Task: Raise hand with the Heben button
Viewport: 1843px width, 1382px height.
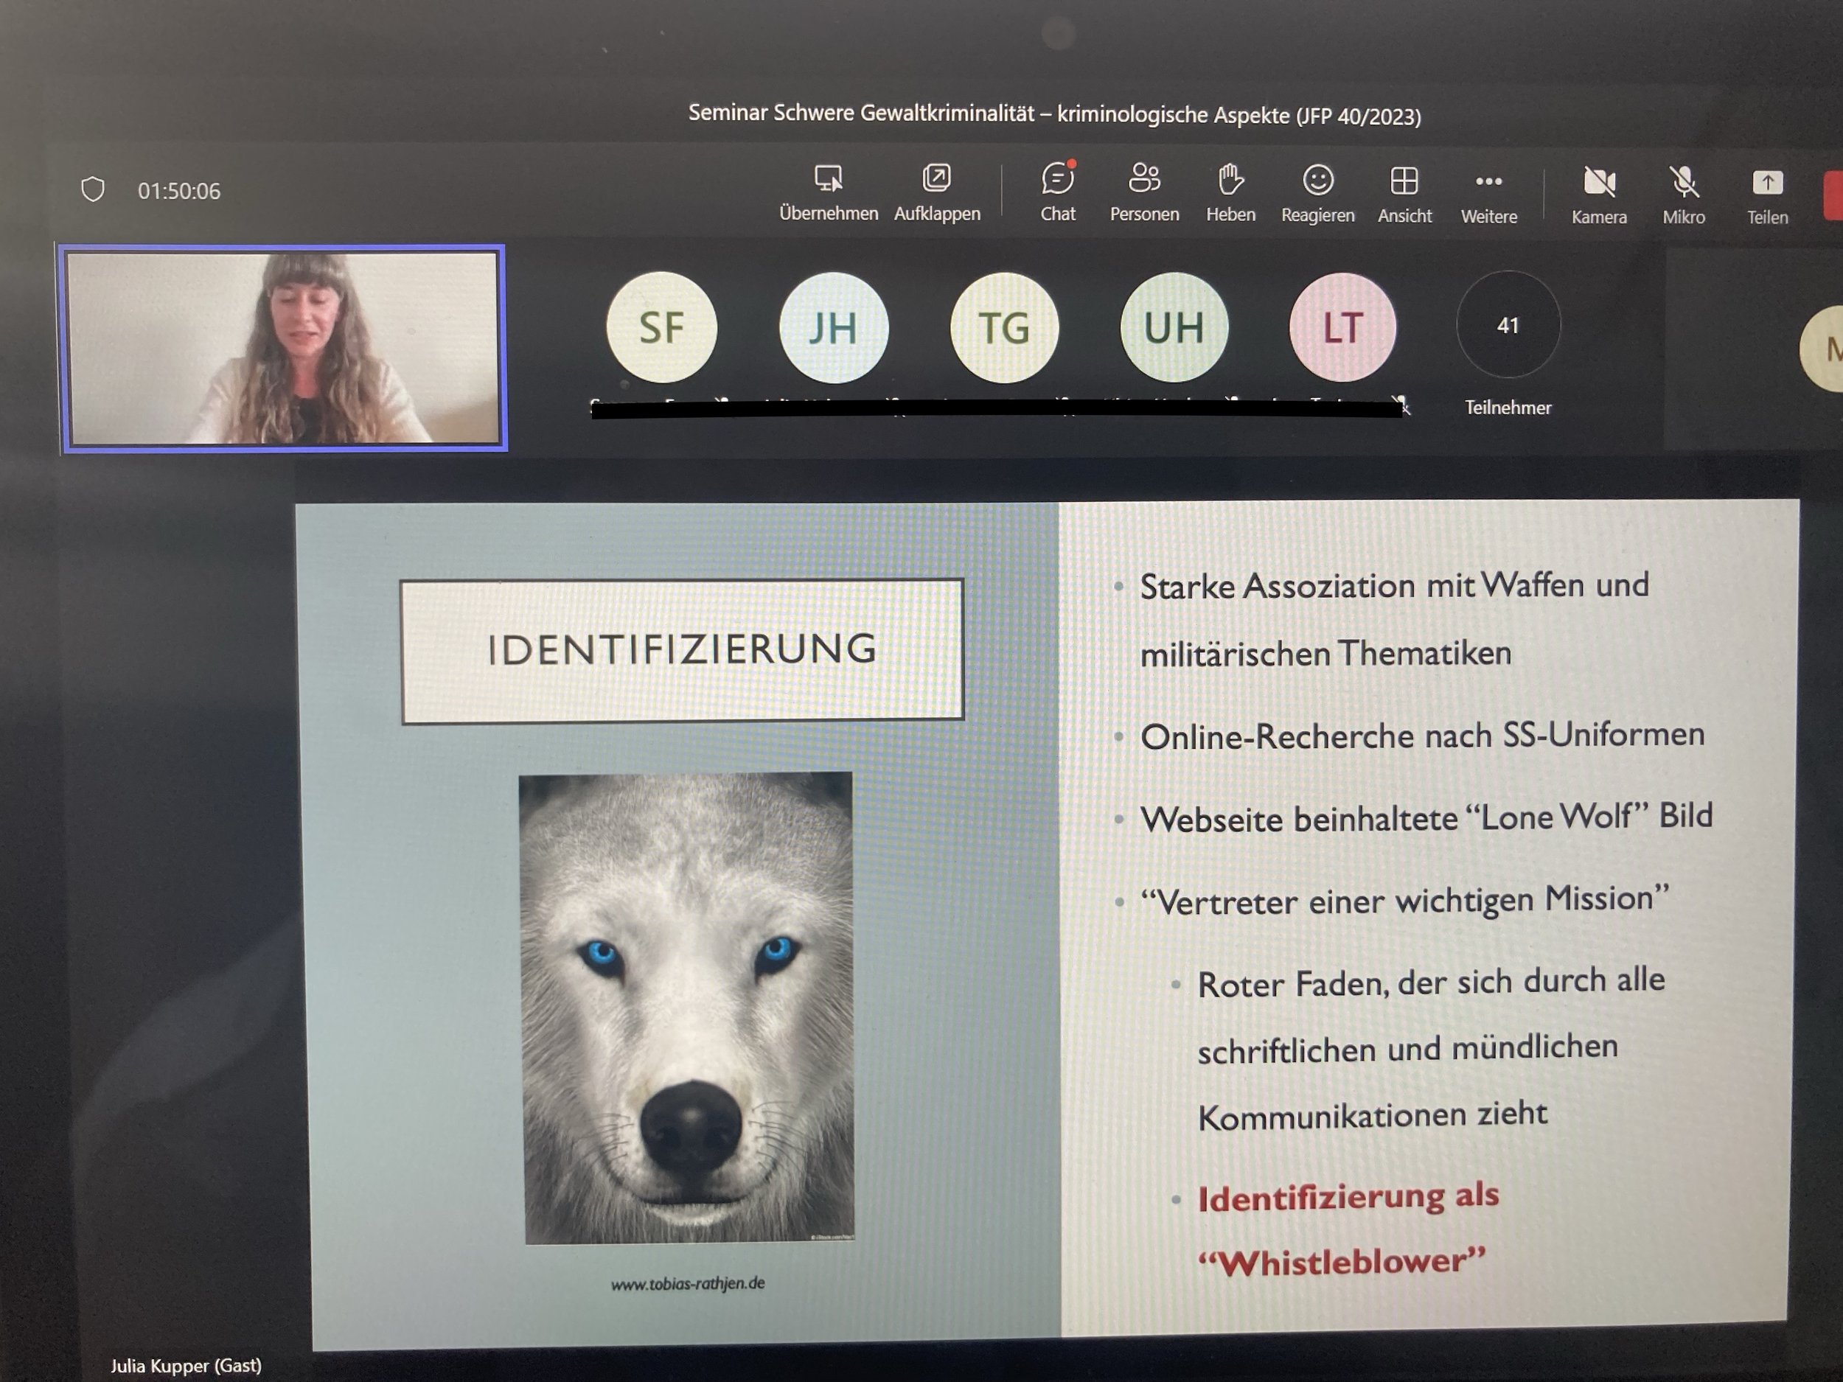Action: pos(1230,192)
